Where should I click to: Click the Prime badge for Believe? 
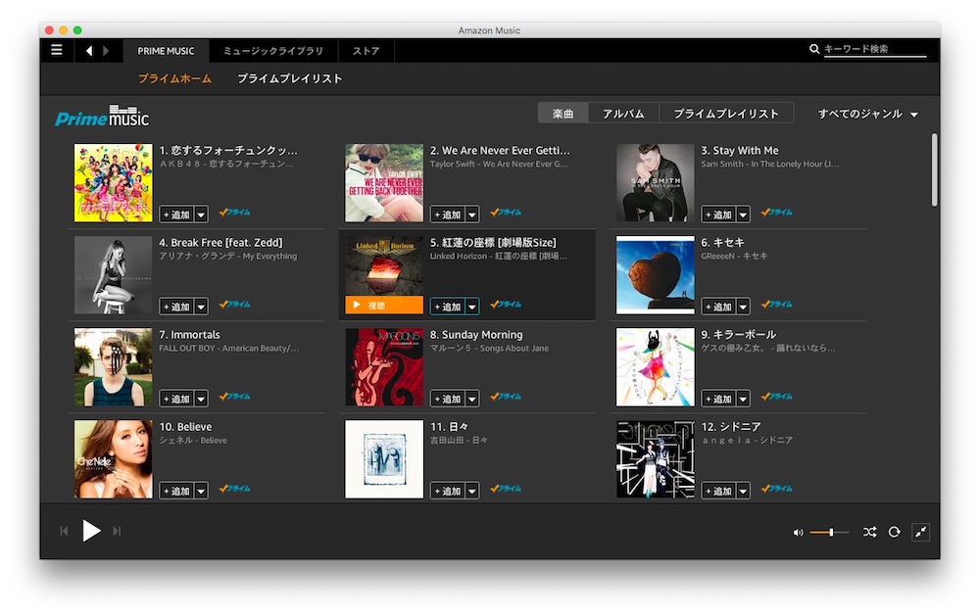point(235,489)
